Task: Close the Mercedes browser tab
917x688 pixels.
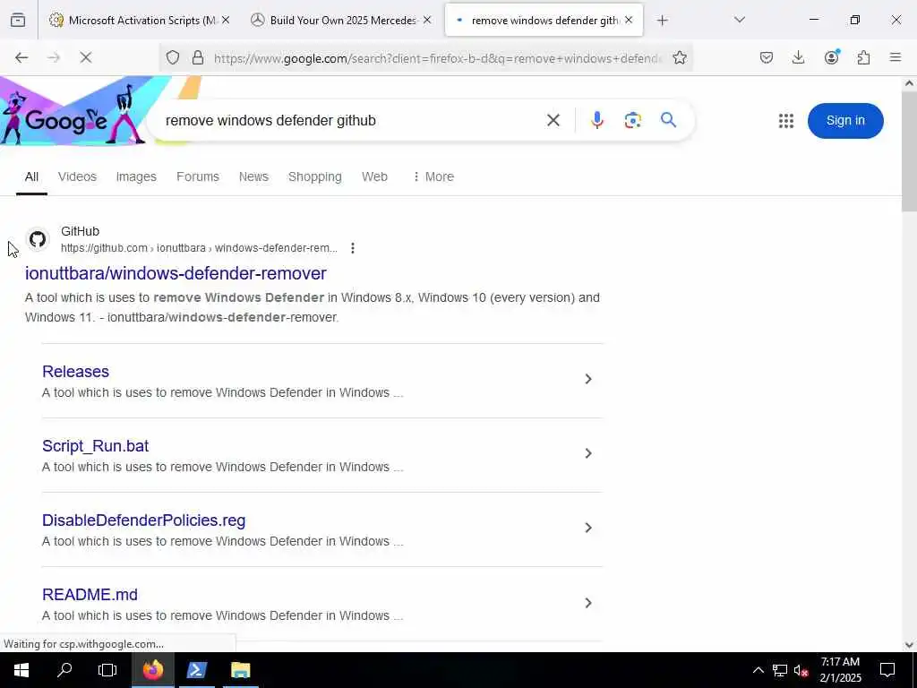Action: click(427, 21)
